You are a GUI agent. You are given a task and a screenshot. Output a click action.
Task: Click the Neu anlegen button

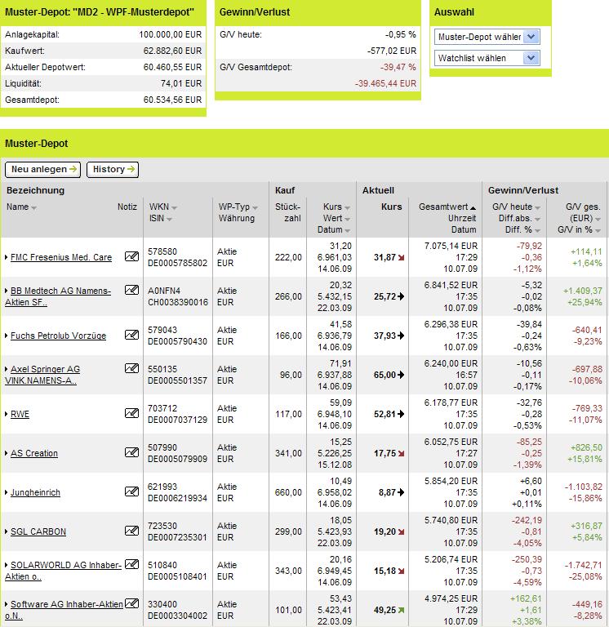point(42,170)
